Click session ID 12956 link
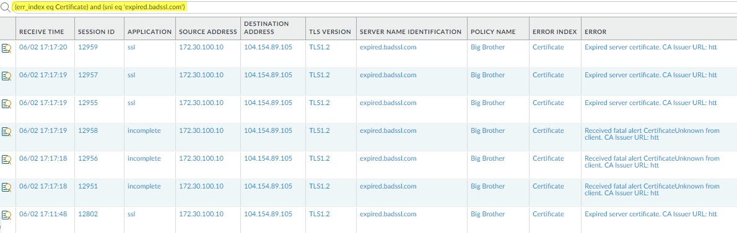 coord(88,158)
